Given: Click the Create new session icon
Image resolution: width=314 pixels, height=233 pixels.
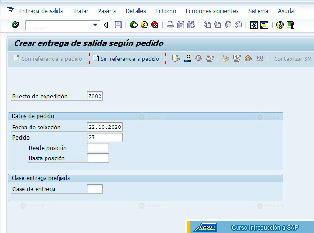Looking at the screenshot, I should (x=254, y=25).
